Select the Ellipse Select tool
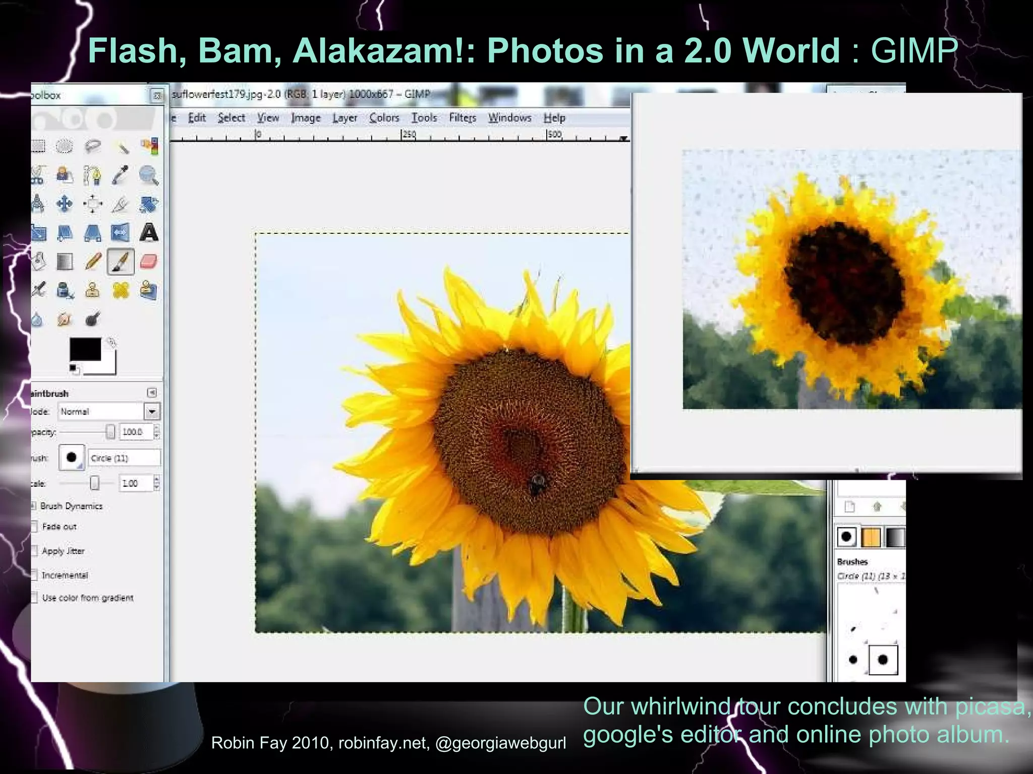The height and width of the screenshot is (774, 1033). click(x=64, y=146)
